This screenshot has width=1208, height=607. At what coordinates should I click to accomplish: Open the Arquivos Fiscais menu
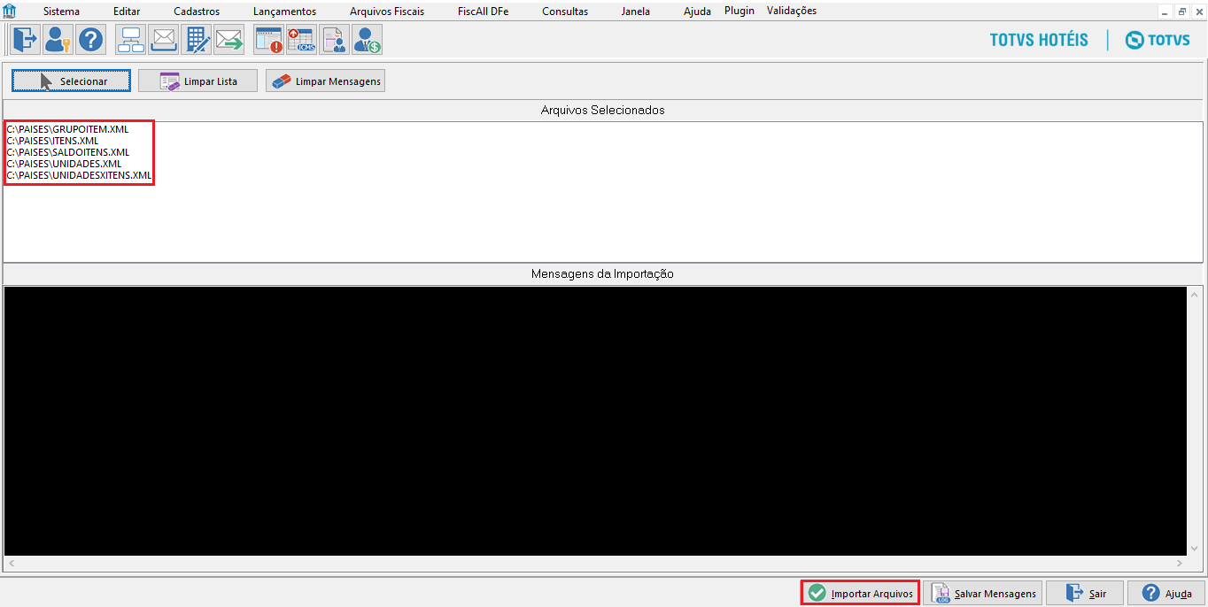pos(386,11)
